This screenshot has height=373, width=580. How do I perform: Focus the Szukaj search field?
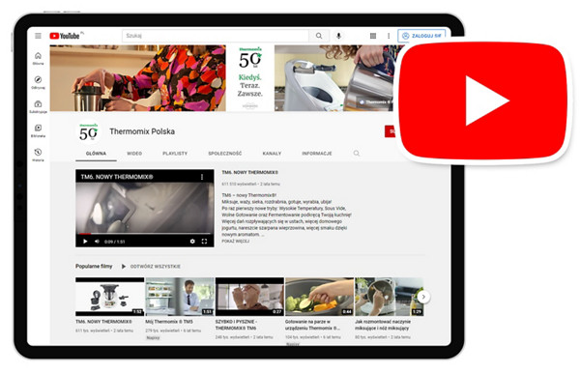coord(216,36)
